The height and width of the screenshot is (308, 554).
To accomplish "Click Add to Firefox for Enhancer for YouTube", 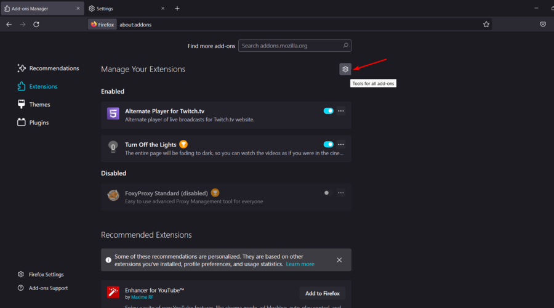I will click(x=322, y=293).
